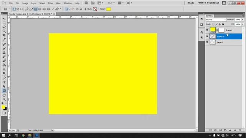Viewport: 246px width, 138px height.
Task: Open the File menu
Action: pos(11,3)
